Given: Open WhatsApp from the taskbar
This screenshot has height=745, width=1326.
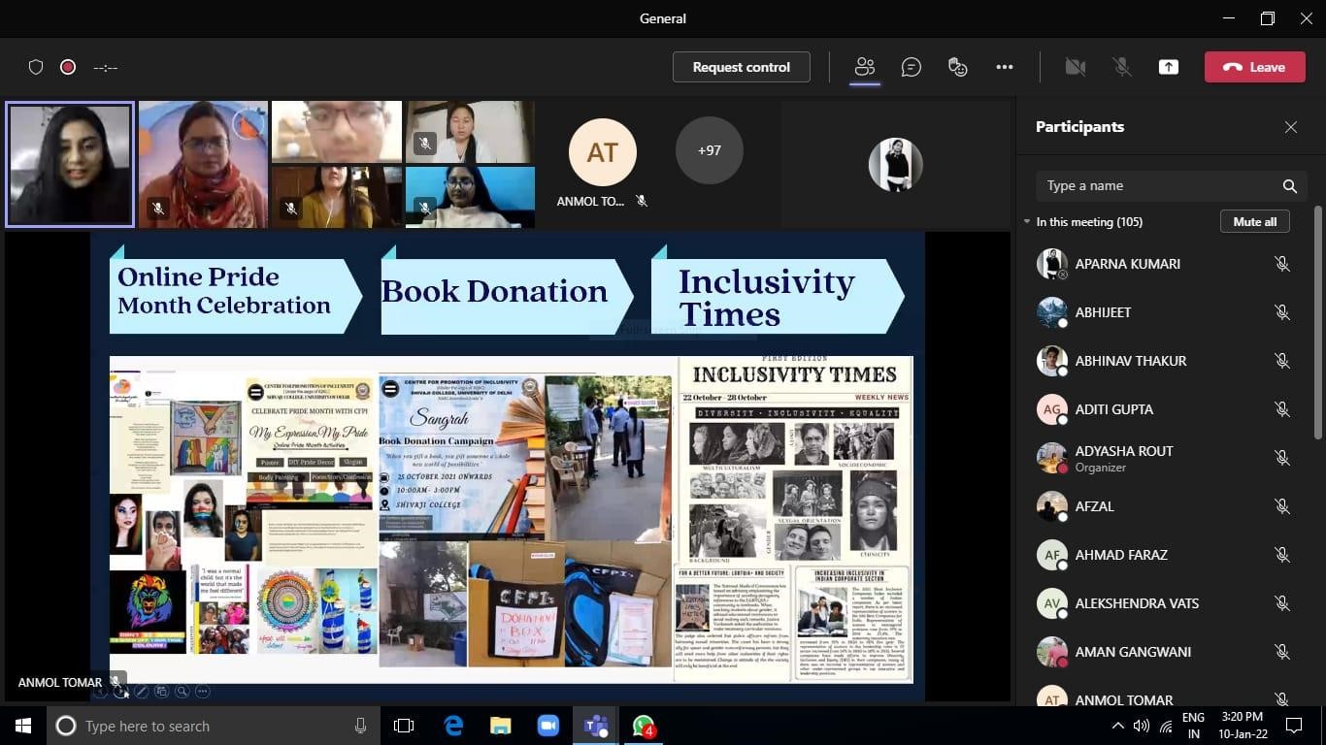Looking at the screenshot, I should point(644,726).
